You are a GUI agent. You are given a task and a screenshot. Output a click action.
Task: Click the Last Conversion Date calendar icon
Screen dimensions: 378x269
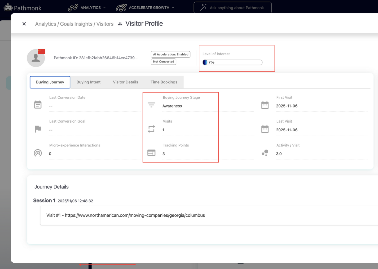pos(38,105)
